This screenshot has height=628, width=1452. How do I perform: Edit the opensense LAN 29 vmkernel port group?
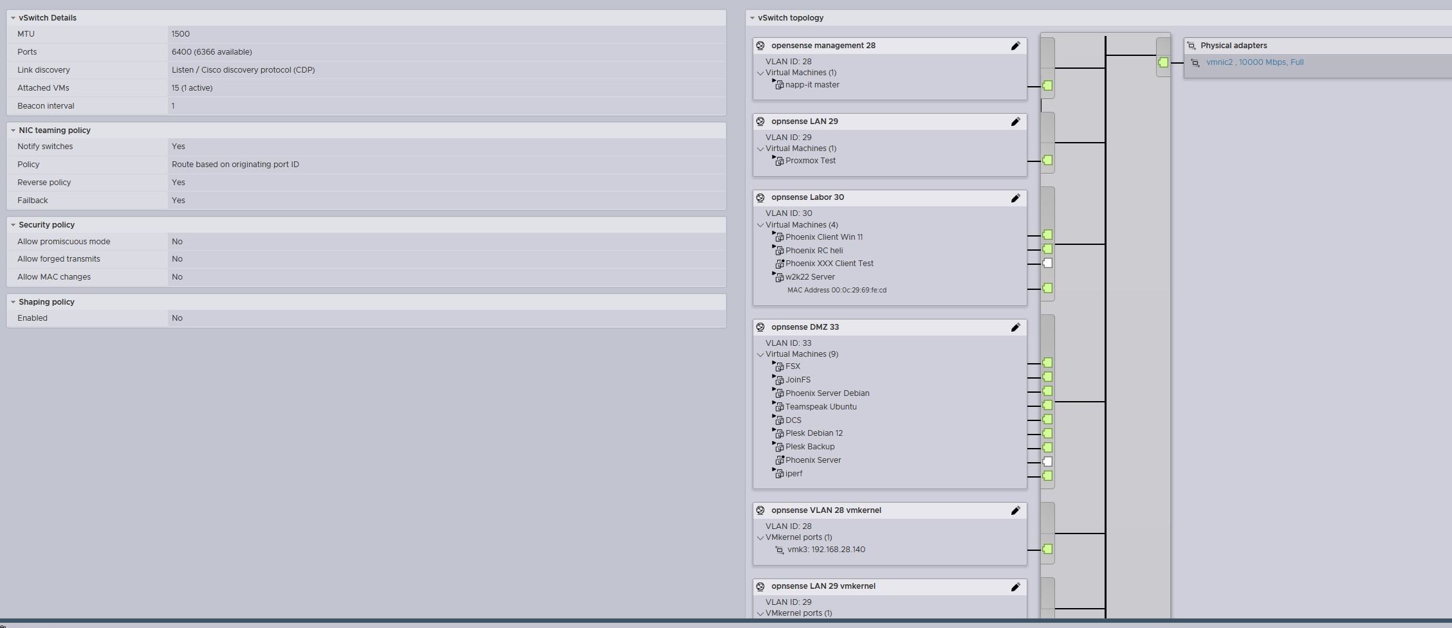point(1015,586)
